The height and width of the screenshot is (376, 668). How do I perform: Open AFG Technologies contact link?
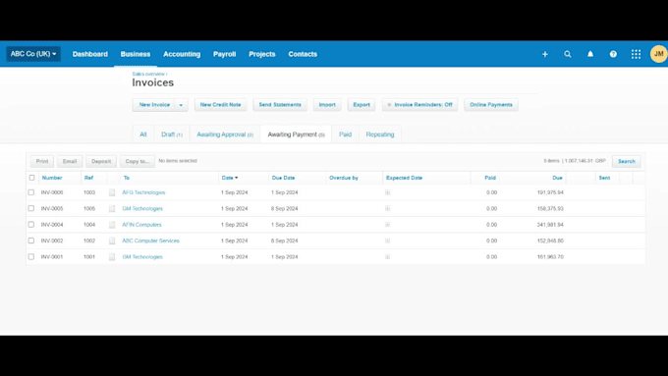[x=143, y=192]
